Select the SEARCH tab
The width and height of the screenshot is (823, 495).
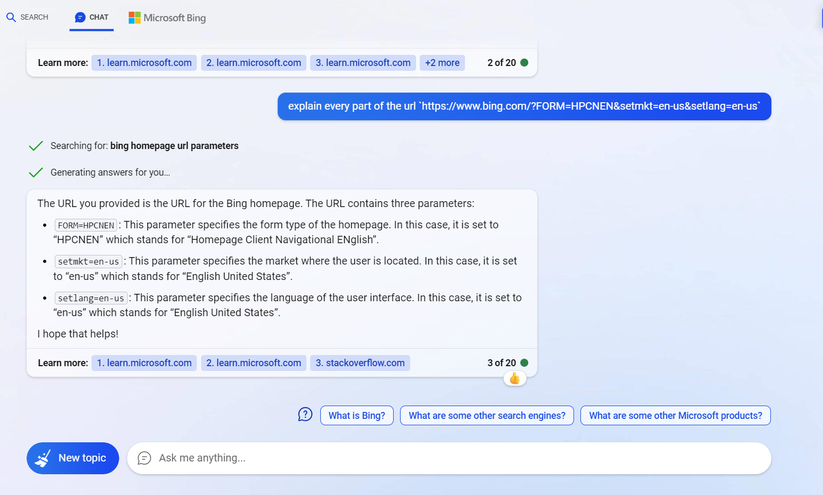(x=28, y=17)
